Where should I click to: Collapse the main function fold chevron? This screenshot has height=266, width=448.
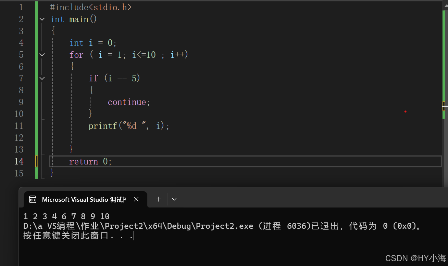42,19
